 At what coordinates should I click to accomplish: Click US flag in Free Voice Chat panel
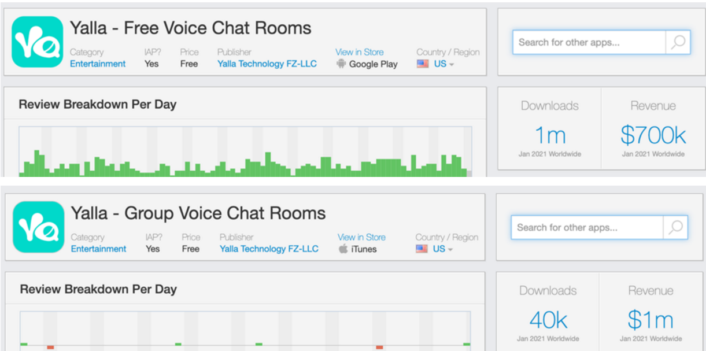click(x=423, y=64)
